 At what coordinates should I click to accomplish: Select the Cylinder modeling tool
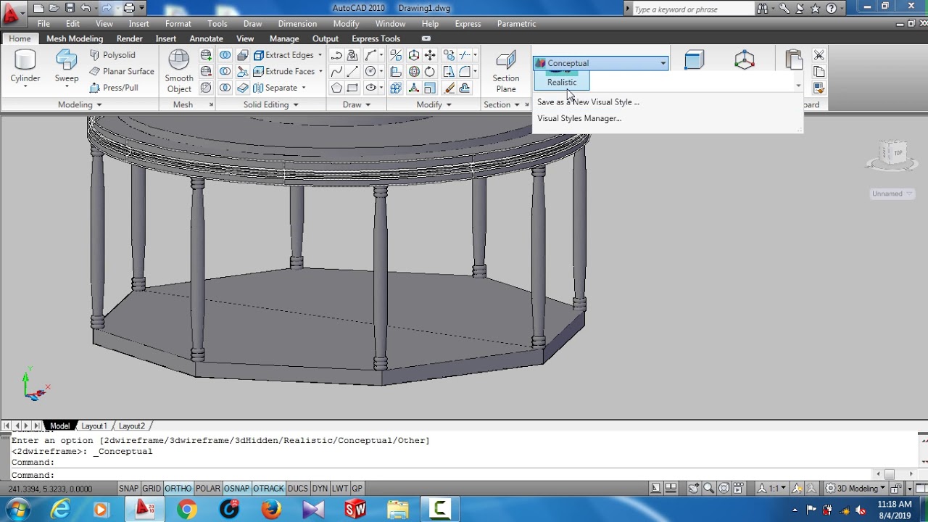point(25,67)
